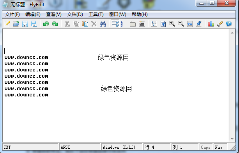
Task: Open the 查看(V) menu
Action: coord(54,14)
